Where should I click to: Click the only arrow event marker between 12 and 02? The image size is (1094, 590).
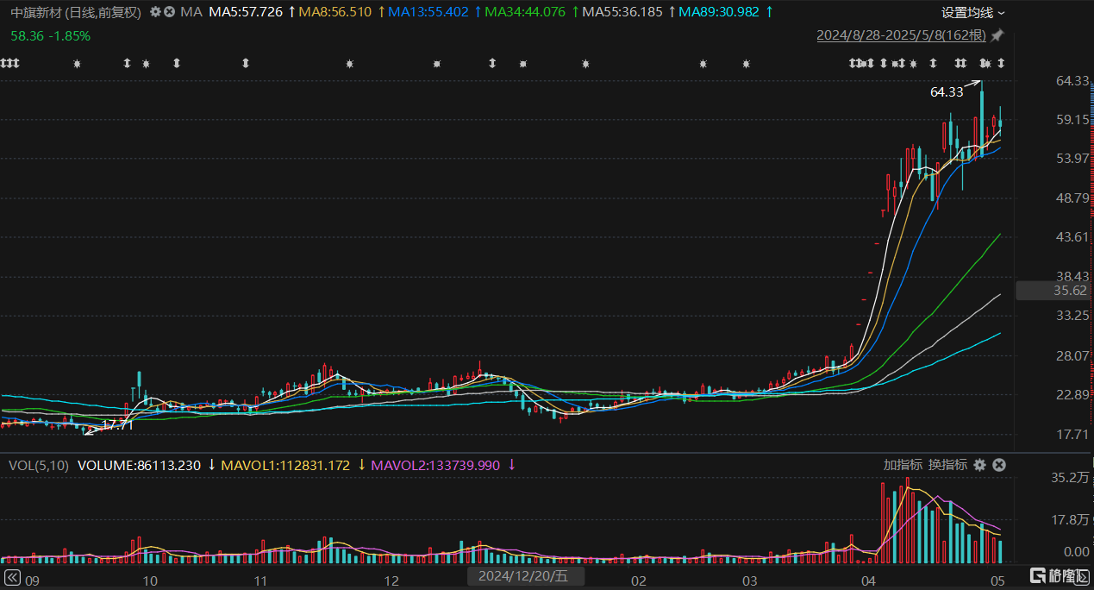(x=492, y=64)
